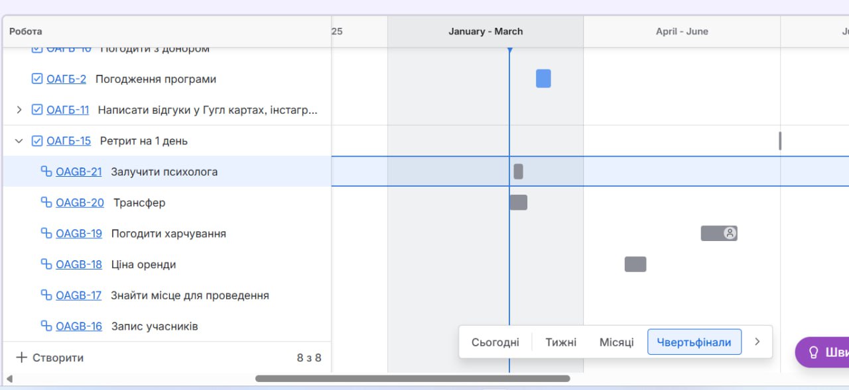The width and height of the screenshot is (849, 390).
Task: Switch timeline view to Тижні
Action: [560, 342]
